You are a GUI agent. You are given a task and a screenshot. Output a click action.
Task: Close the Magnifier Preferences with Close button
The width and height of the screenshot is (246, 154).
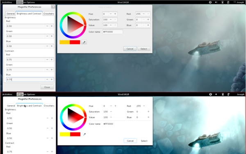(x=47, y=87)
